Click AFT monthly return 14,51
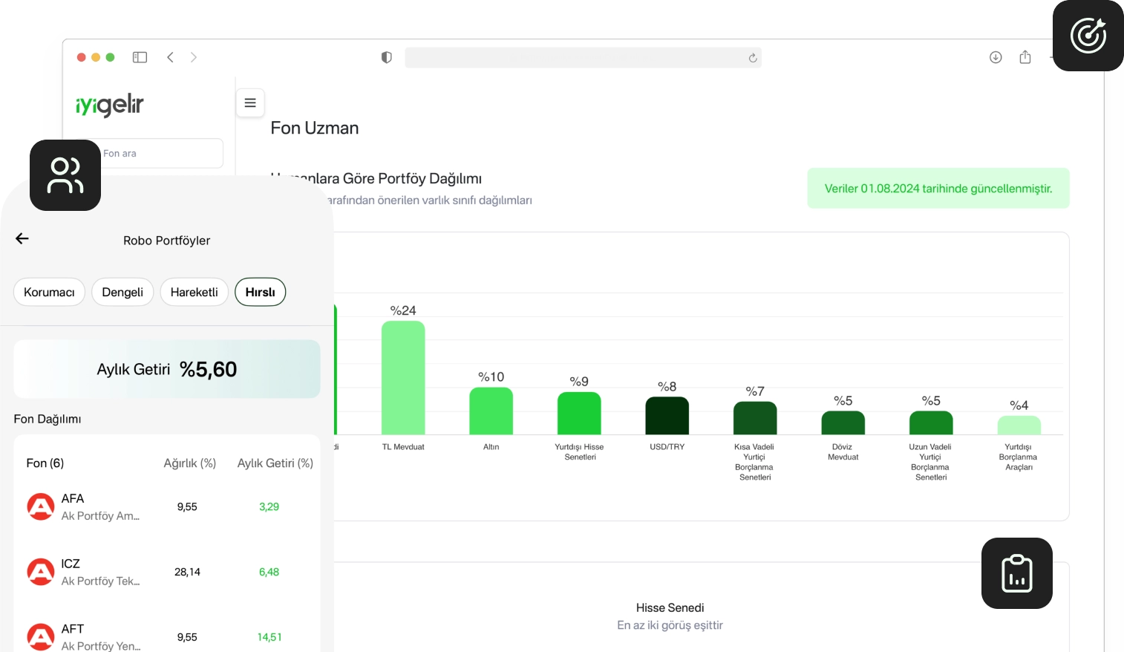 click(x=269, y=637)
